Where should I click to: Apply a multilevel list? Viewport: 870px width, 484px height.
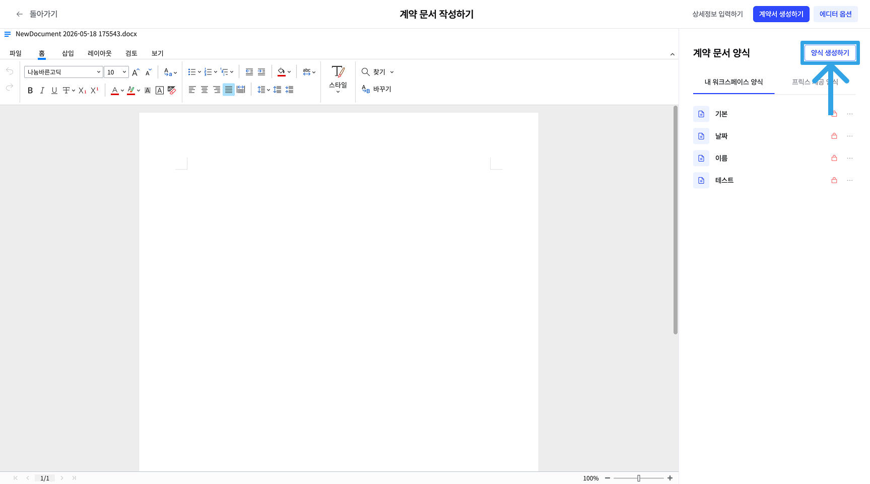tap(224, 72)
